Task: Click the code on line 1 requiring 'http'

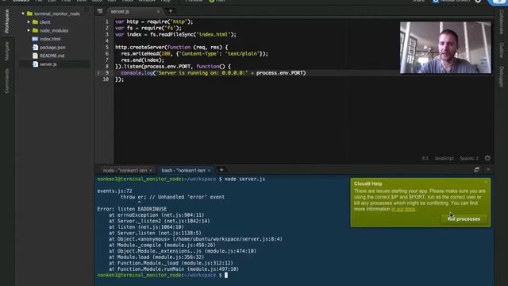Action: [x=154, y=21]
